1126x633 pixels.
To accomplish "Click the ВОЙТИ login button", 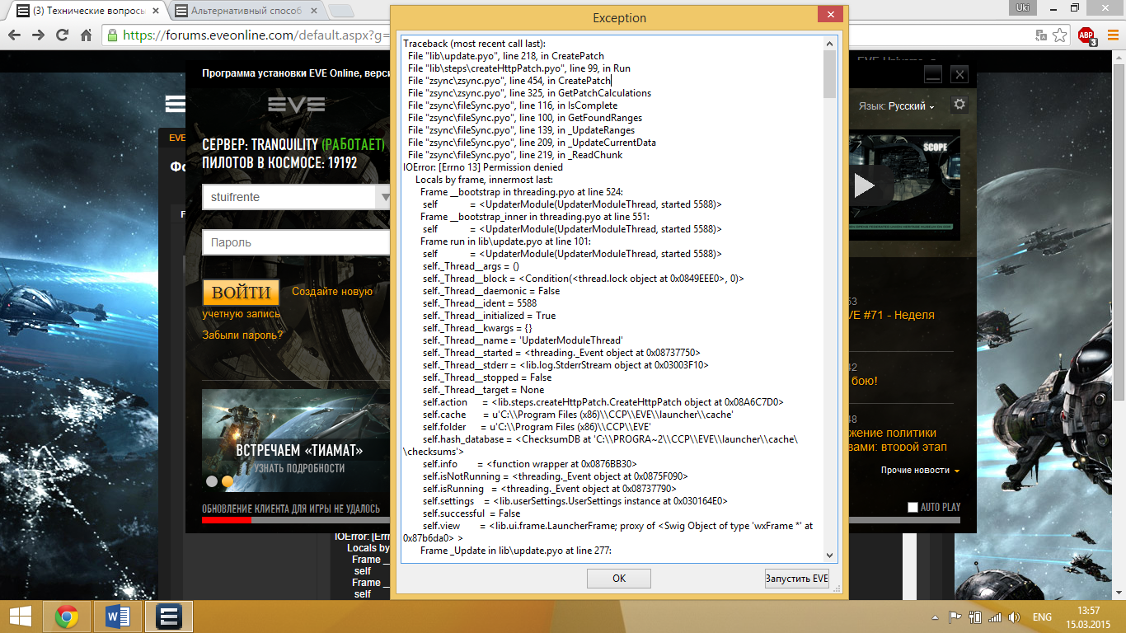I will click(x=241, y=293).
